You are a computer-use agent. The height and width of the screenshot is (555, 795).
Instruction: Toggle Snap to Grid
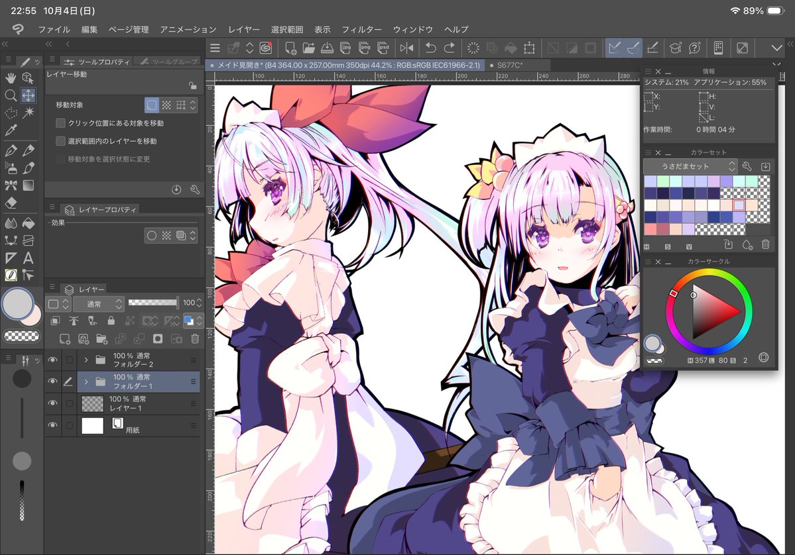point(653,48)
